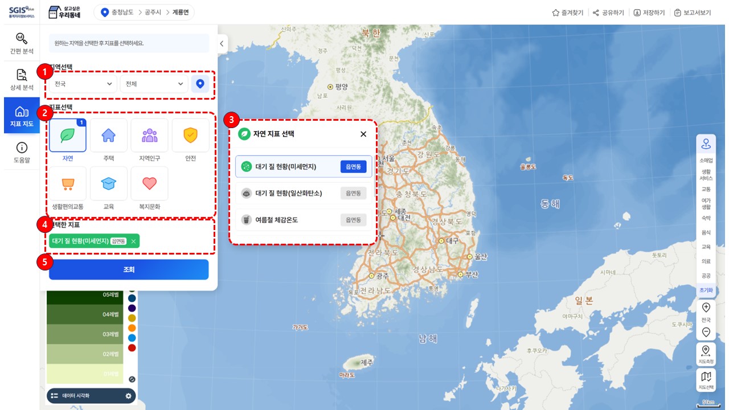The height and width of the screenshot is (410, 729).
Task: Select the 주택 house indicator icon
Action: [x=108, y=136]
